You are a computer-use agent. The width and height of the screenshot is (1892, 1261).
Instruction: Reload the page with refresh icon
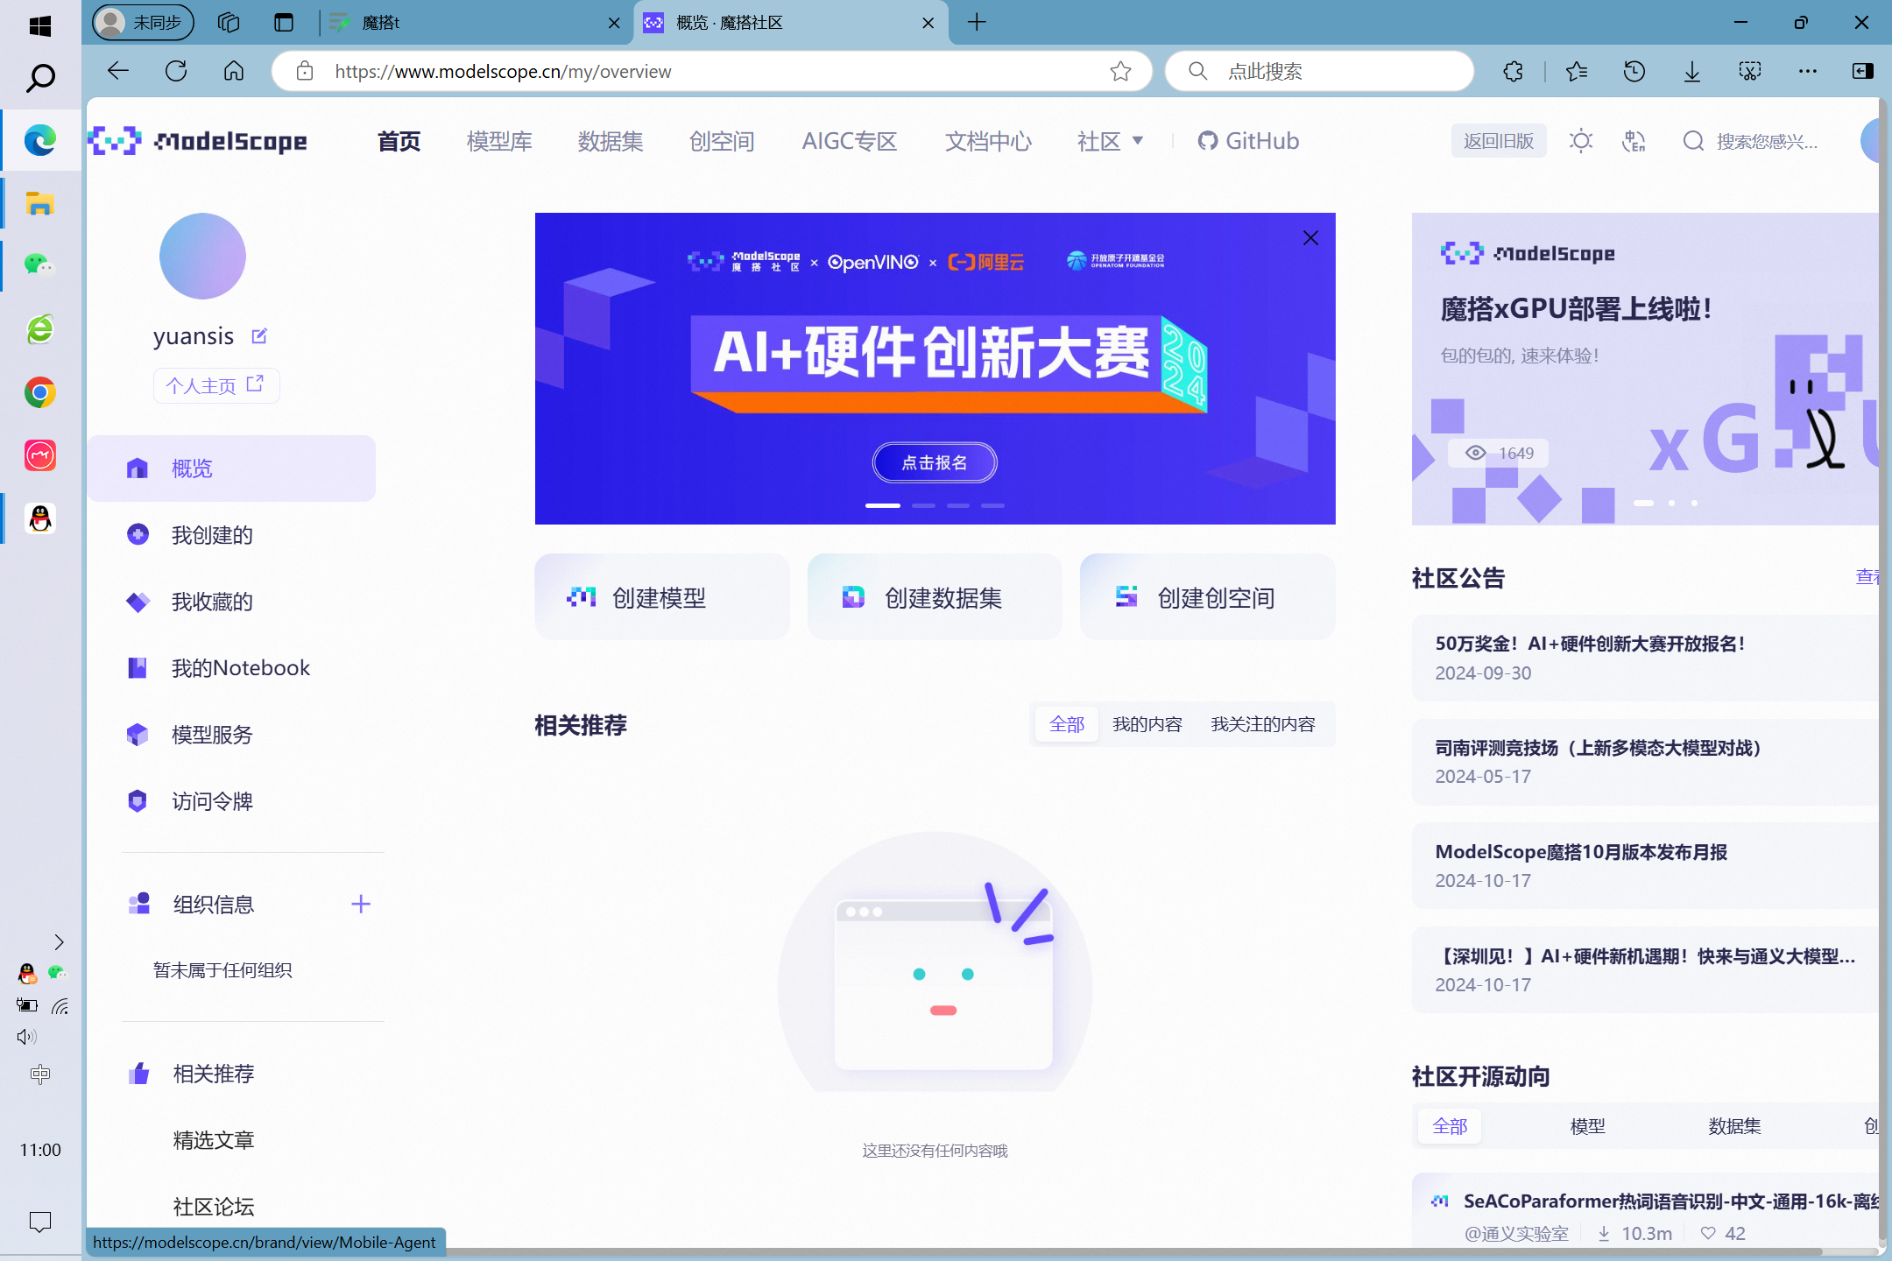176,71
